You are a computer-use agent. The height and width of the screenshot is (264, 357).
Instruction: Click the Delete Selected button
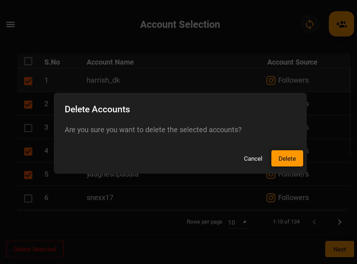tap(35, 249)
